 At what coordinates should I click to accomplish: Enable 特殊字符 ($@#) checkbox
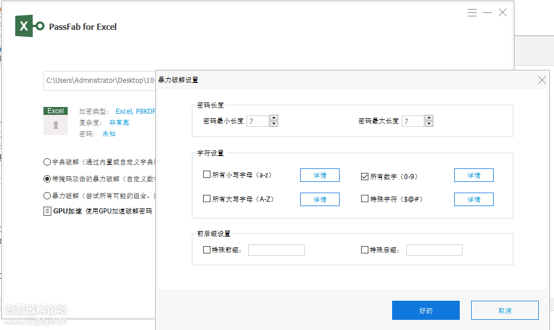(x=364, y=198)
